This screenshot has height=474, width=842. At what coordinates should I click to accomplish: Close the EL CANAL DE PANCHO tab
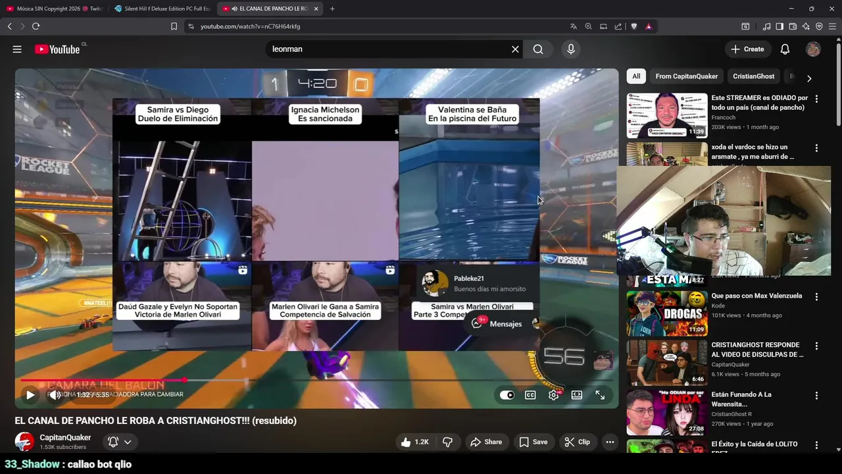pyautogui.click(x=316, y=9)
